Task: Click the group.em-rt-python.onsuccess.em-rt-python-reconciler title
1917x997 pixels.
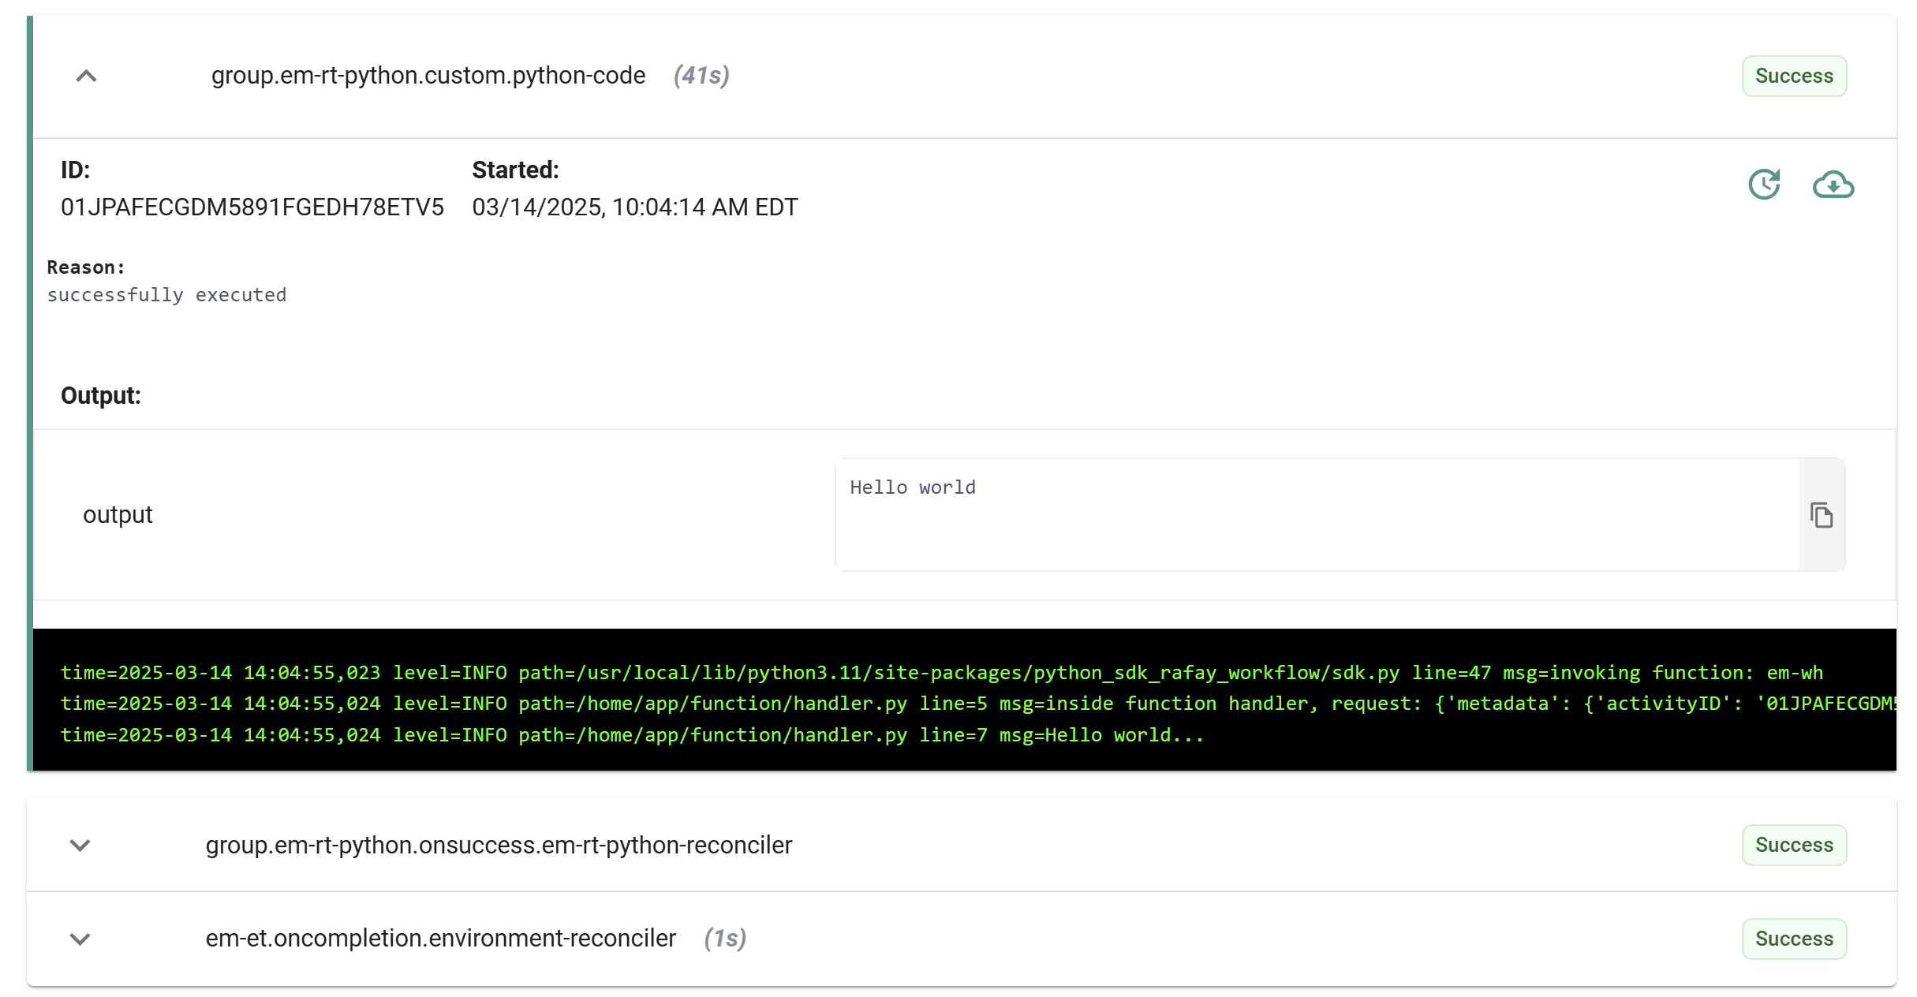Action: point(499,845)
